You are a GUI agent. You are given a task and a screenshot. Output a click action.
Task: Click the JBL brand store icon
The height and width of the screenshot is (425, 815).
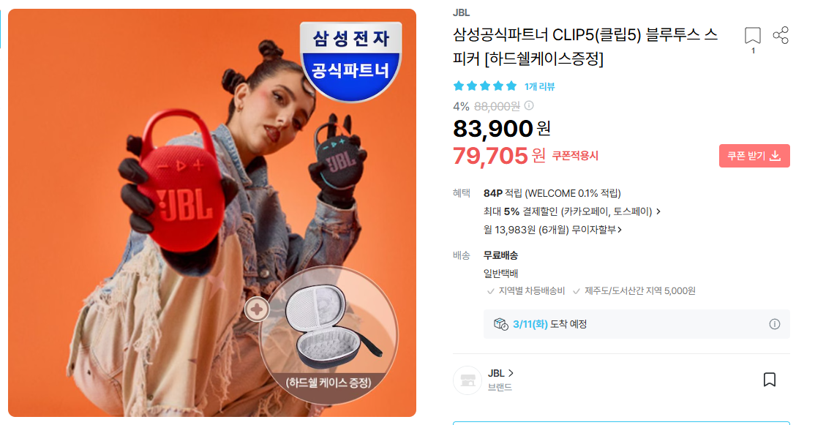[467, 380]
